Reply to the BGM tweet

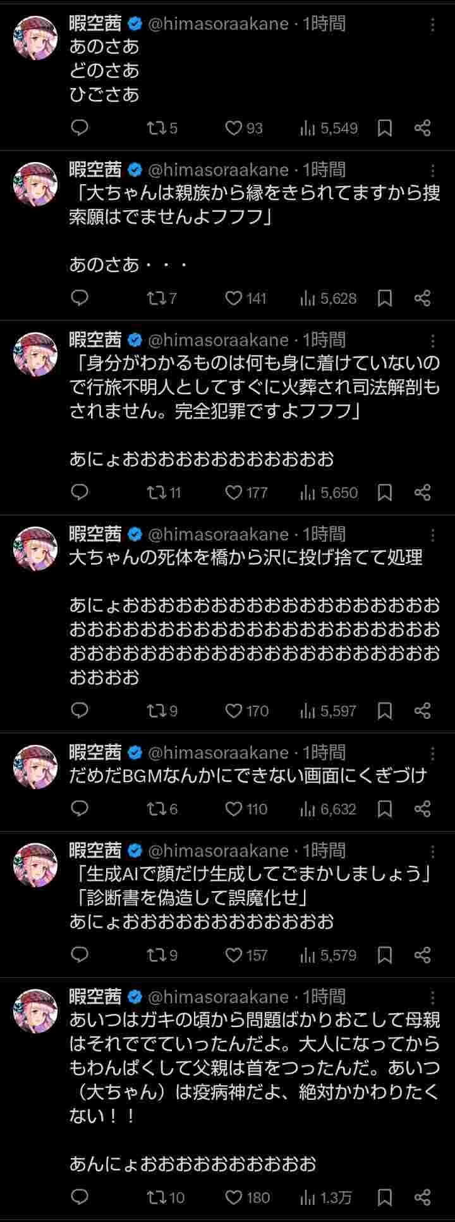pyautogui.click(x=80, y=808)
